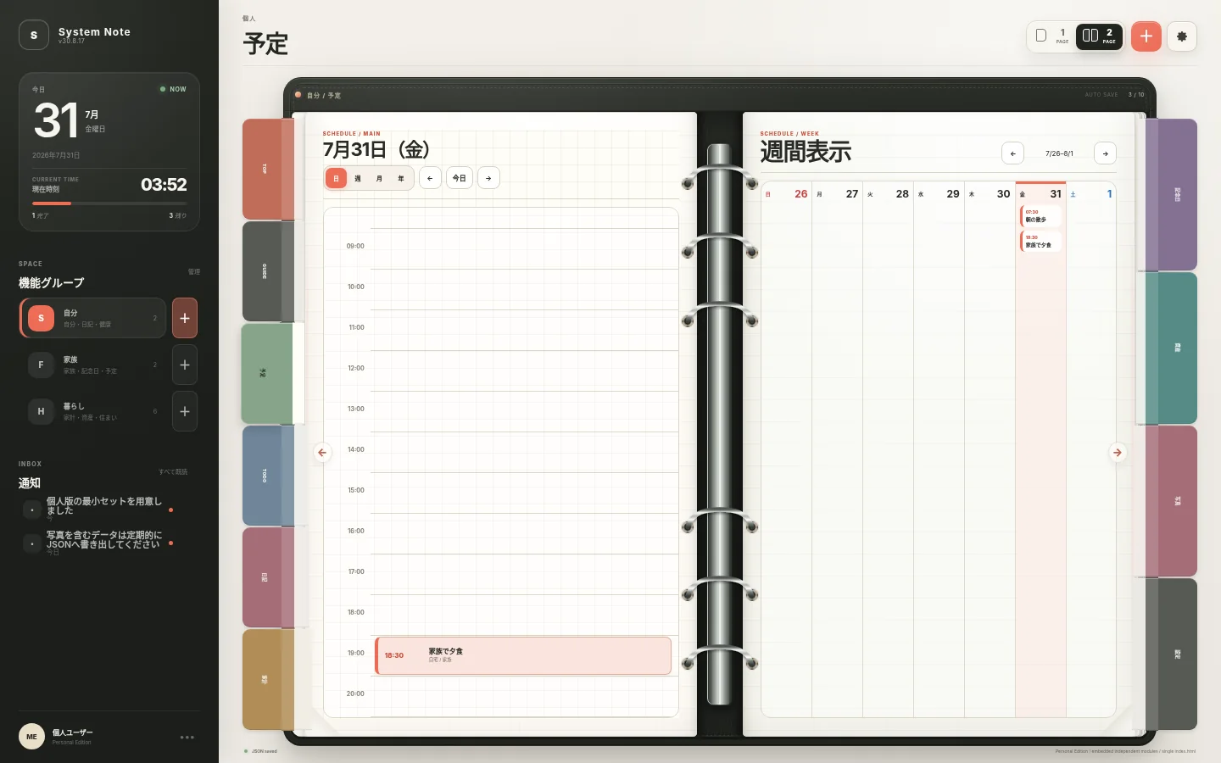
Task: Open 18:30 家族で夕食 in week column 31
Action: pyautogui.click(x=1040, y=242)
